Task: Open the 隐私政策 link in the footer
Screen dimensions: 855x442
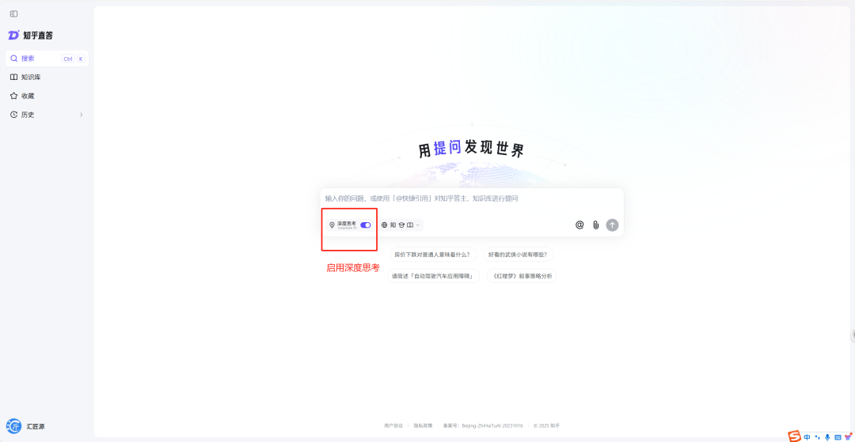Action: tap(423, 425)
